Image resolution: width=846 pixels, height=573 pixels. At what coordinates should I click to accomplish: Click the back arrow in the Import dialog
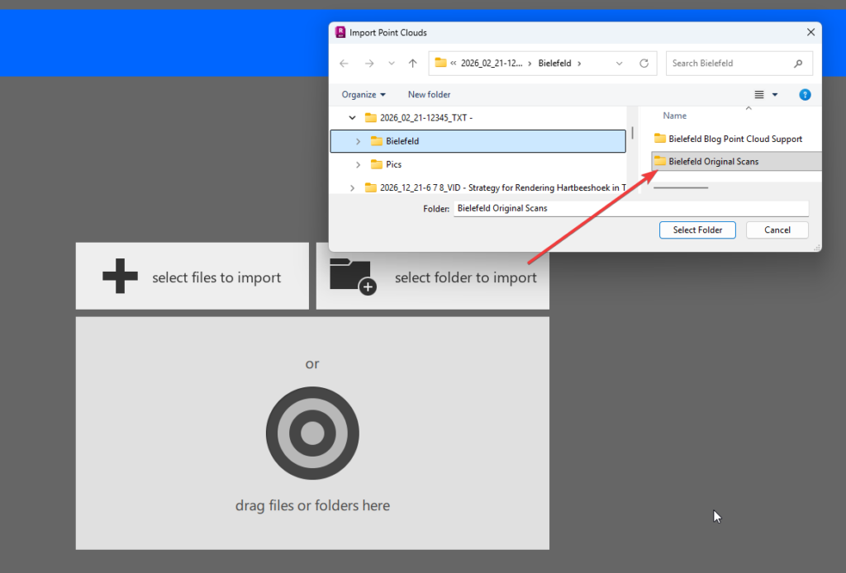point(344,64)
